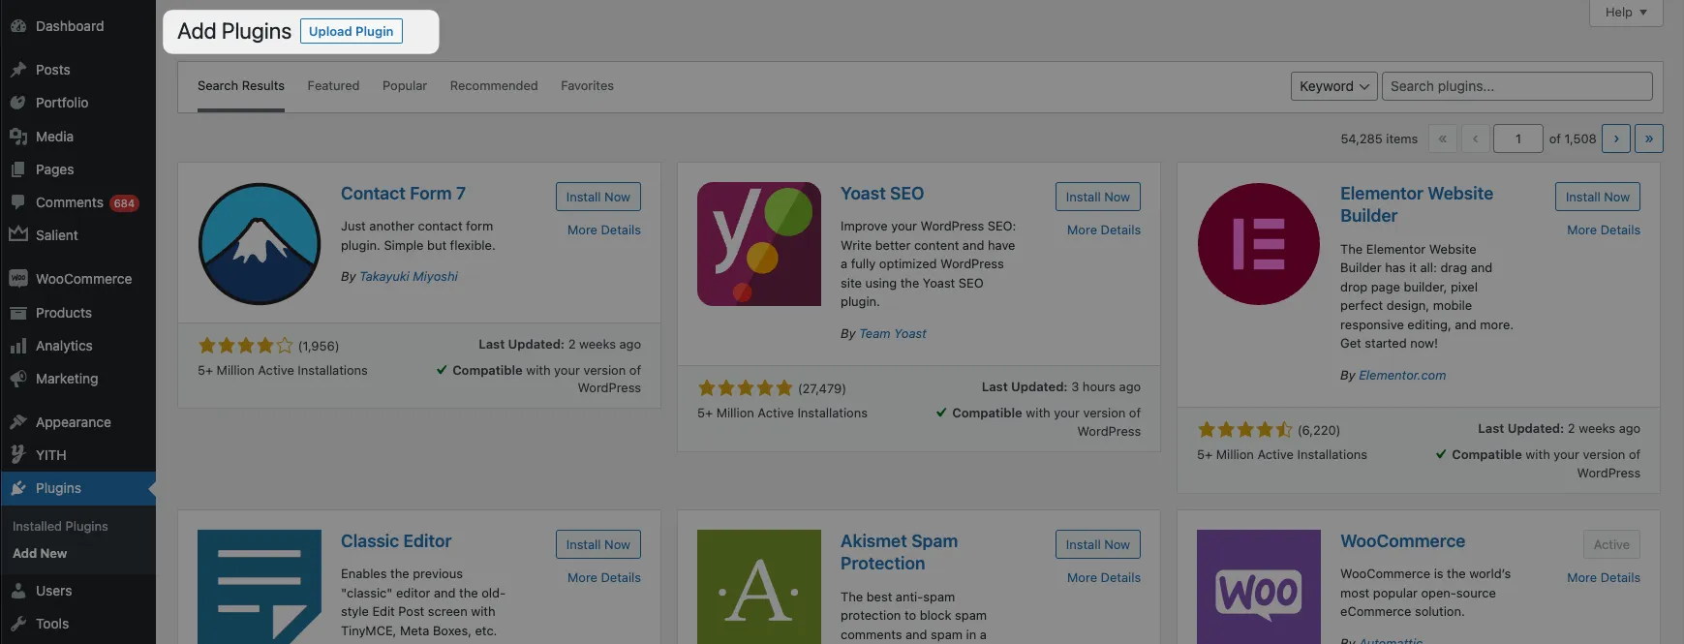
Task: Open author Takayuki Miyoshi link
Action: pyautogui.click(x=409, y=277)
